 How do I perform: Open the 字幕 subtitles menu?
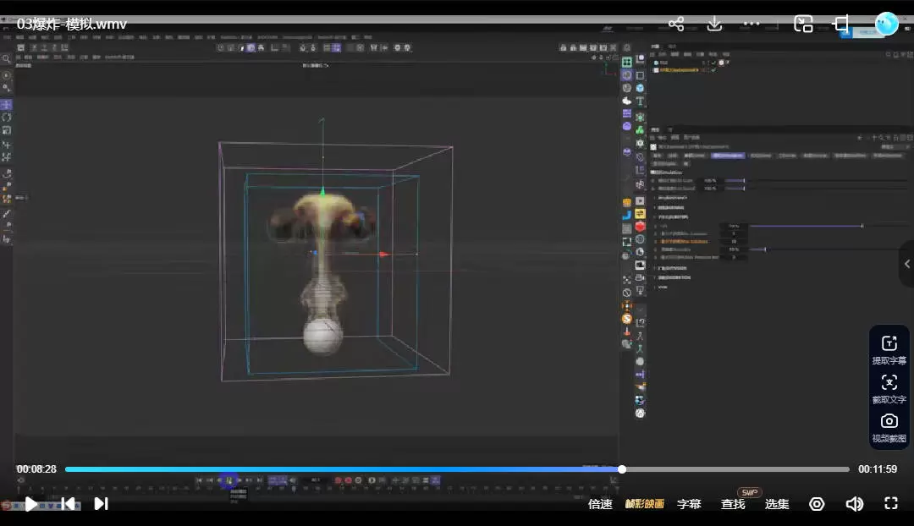(689, 504)
